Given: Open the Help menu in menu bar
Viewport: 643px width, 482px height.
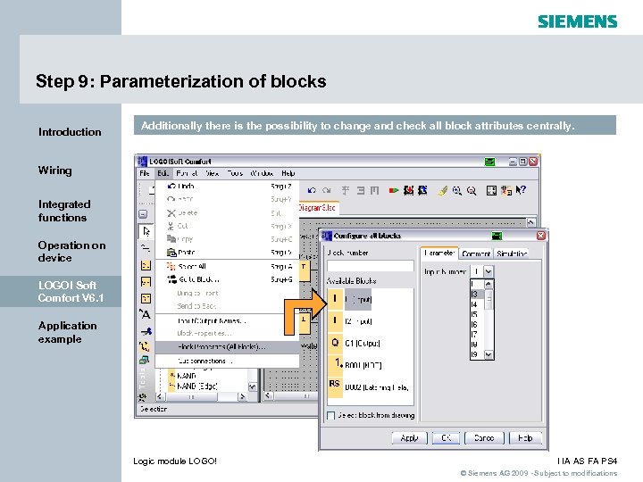Looking at the screenshot, I should coord(288,173).
